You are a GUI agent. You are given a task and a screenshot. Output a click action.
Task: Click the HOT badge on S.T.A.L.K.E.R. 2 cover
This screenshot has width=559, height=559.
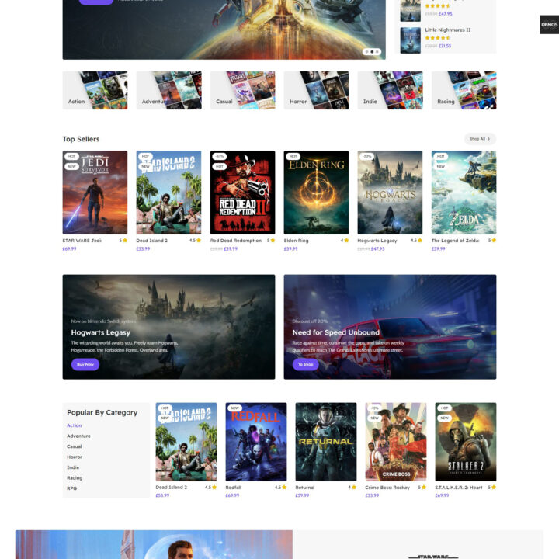[445, 408]
